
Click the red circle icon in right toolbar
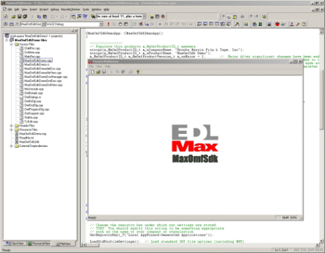[x=277, y=24]
